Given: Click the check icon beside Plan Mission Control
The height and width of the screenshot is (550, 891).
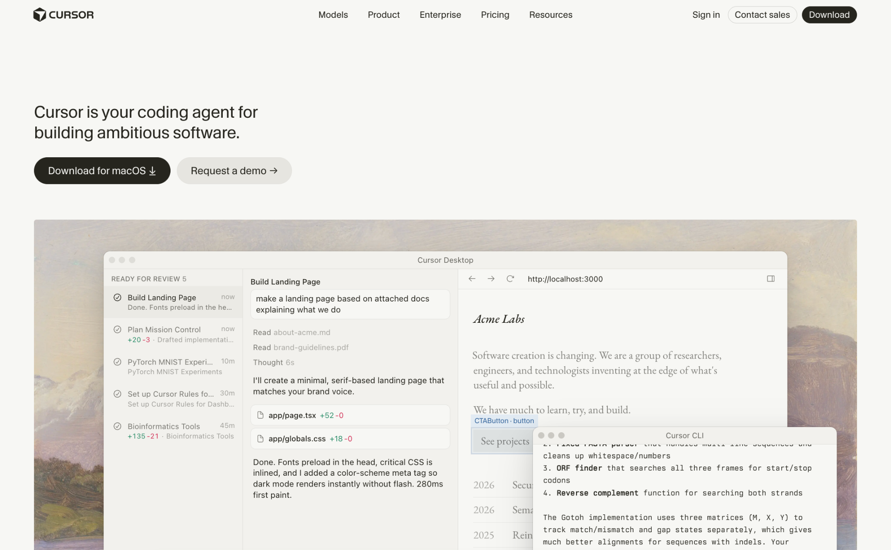Looking at the screenshot, I should coord(117,330).
